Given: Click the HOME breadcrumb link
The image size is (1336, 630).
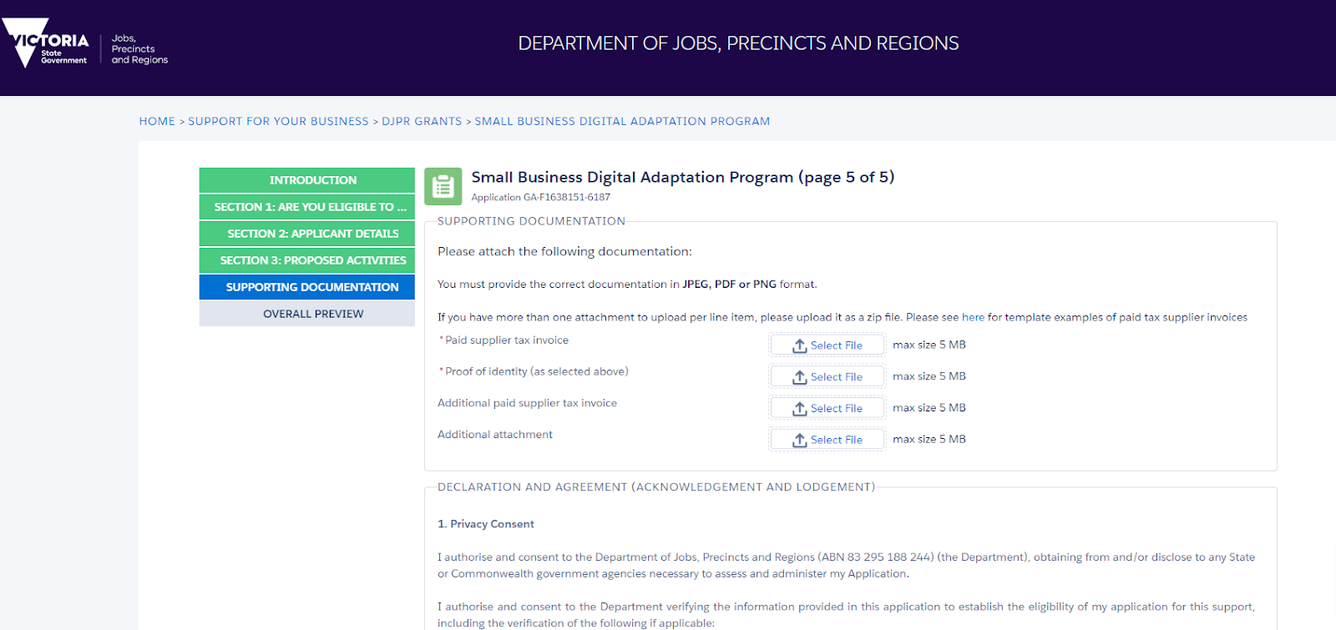Looking at the screenshot, I should (x=157, y=121).
